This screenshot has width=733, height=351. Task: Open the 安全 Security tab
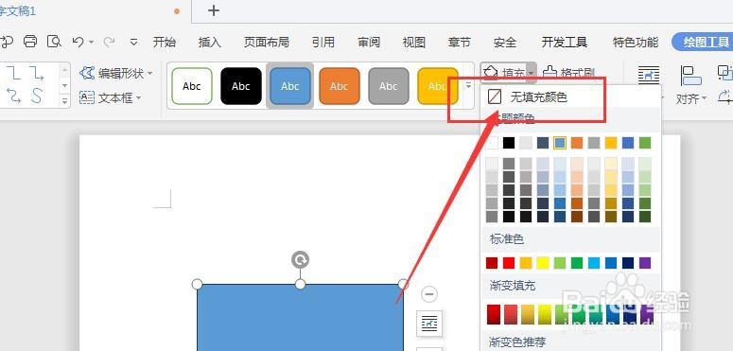tap(505, 42)
